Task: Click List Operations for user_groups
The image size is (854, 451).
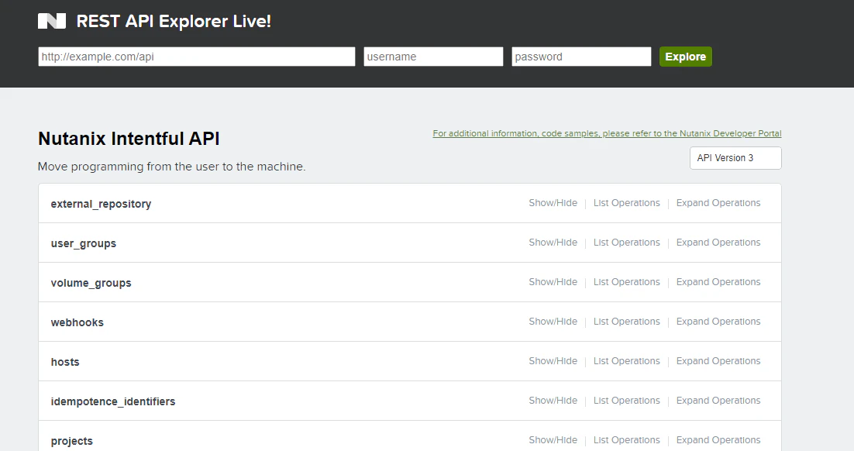Action: (626, 243)
